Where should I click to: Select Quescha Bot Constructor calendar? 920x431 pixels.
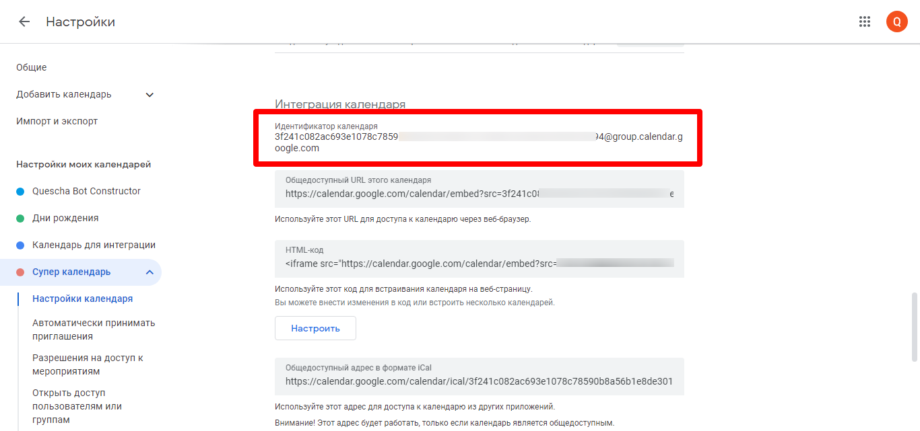click(86, 191)
